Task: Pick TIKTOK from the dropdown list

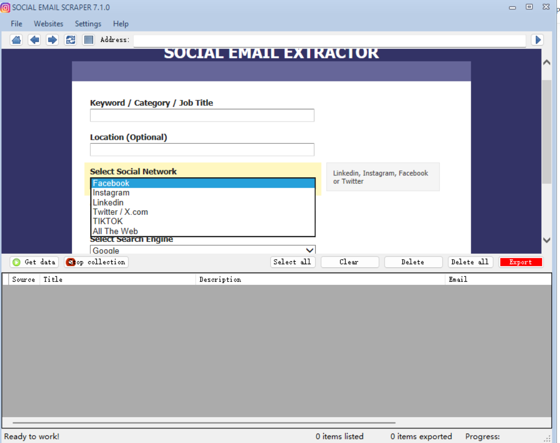Action: point(108,221)
